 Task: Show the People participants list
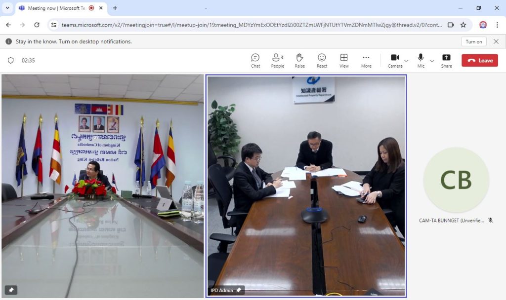tap(278, 60)
